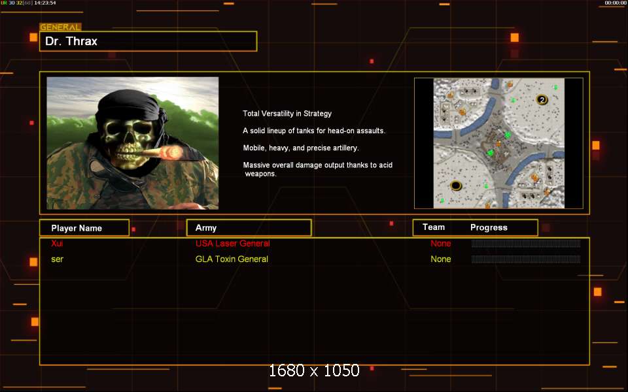Click the map preview thumbnail

tap(498, 143)
